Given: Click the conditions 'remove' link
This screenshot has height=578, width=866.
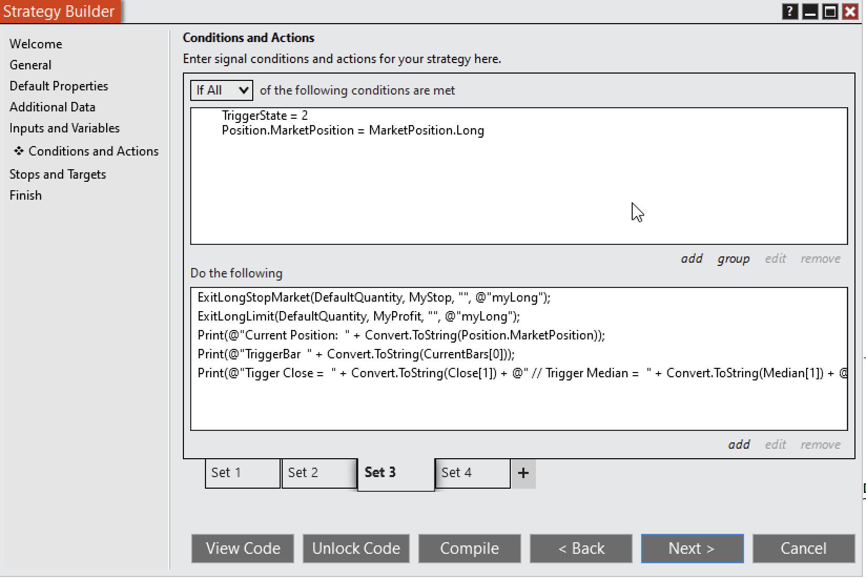Looking at the screenshot, I should [821, 259].
